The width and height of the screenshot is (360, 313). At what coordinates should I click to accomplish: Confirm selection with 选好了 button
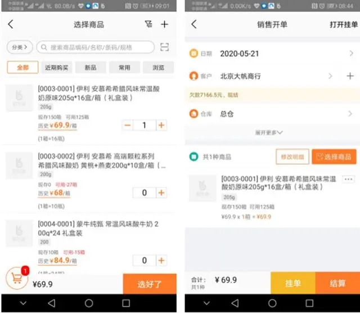coord(150,284)
